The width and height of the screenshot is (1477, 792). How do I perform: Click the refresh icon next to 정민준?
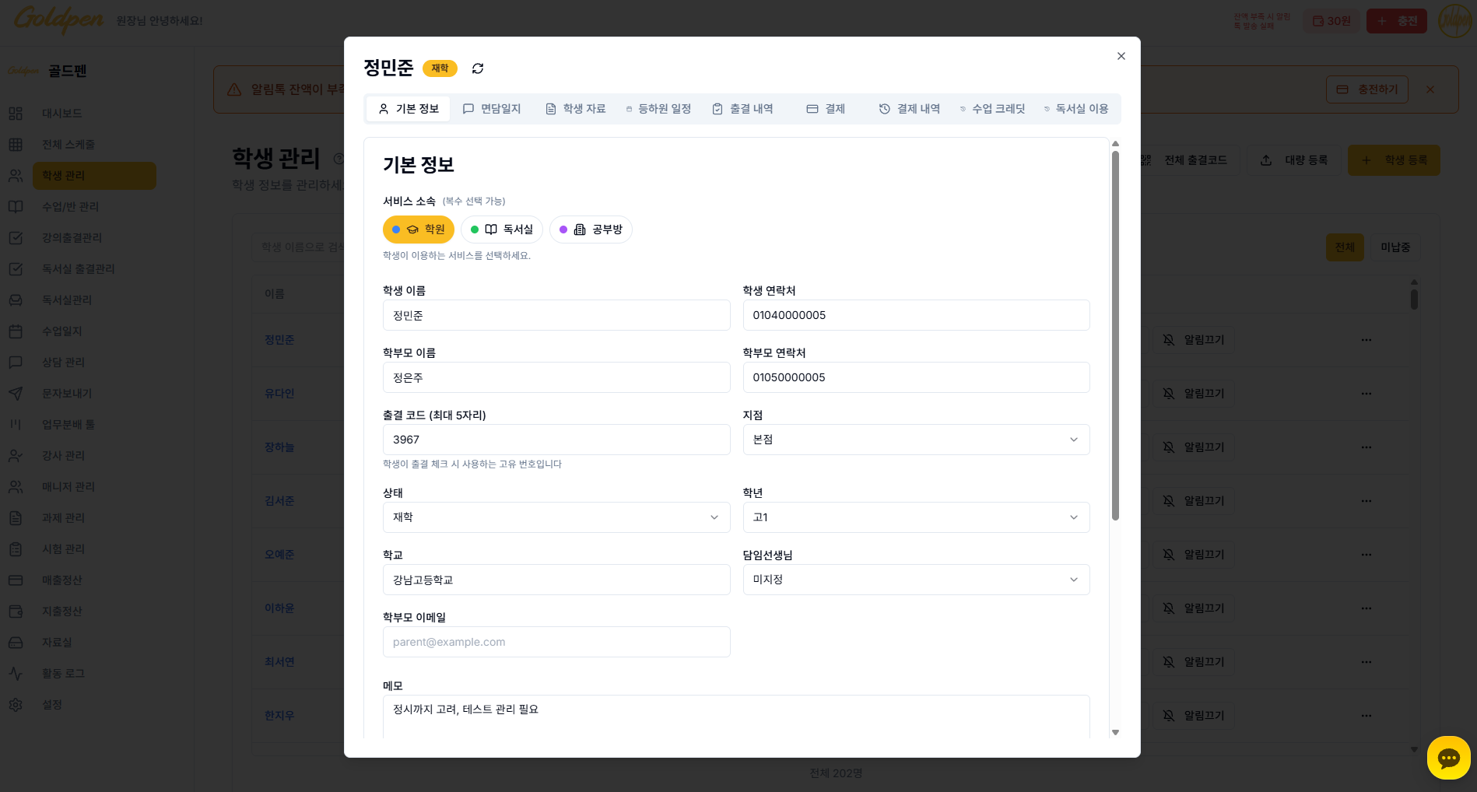point(478,68)
